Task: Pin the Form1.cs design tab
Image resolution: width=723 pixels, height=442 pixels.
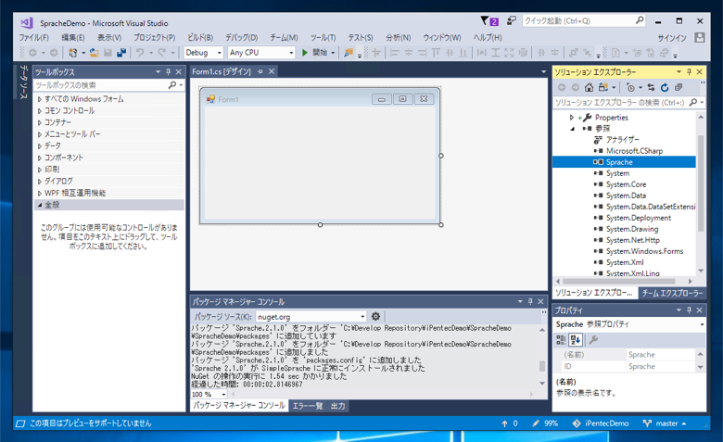Action: tap(260, 71)
